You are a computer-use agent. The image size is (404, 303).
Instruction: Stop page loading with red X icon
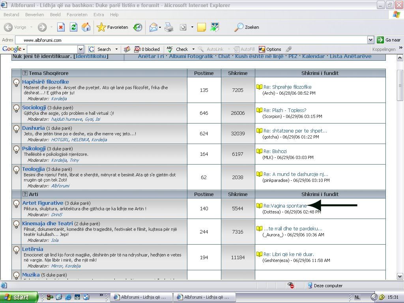pos(61,27)
